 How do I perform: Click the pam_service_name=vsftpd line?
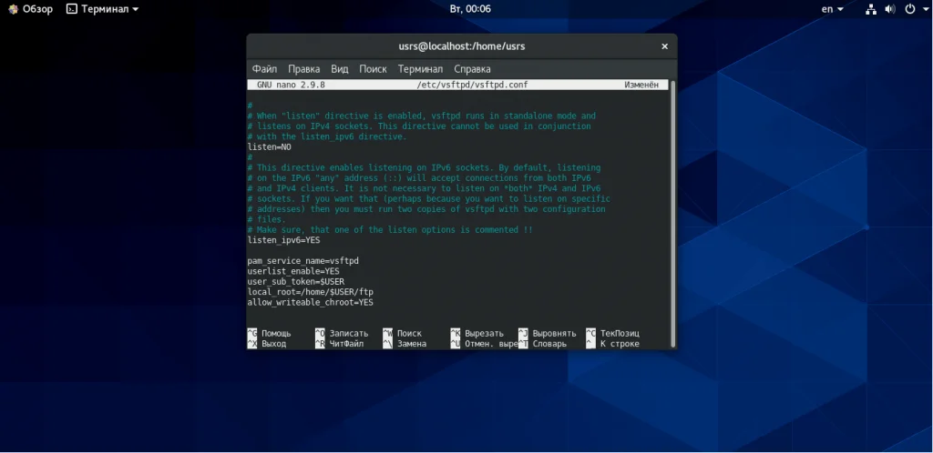pyautogui.click(x=302, y=261)
